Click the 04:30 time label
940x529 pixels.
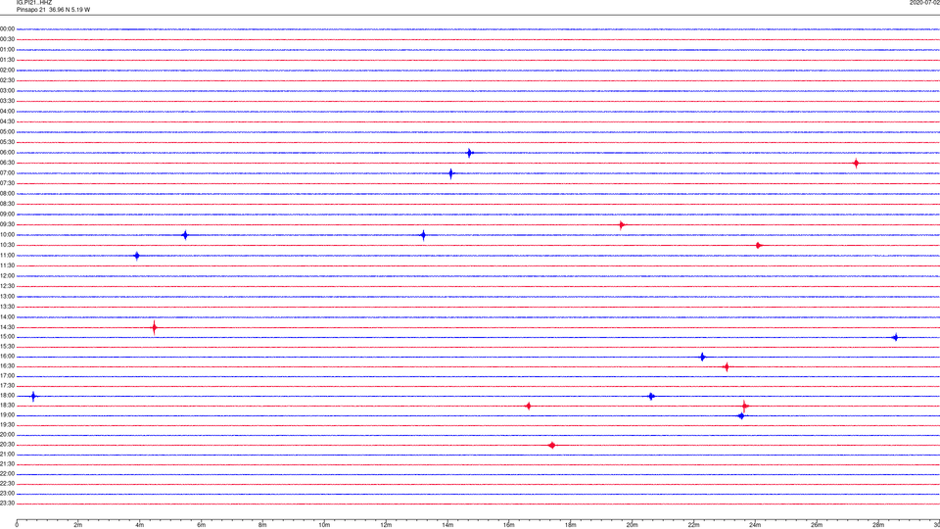7,121
